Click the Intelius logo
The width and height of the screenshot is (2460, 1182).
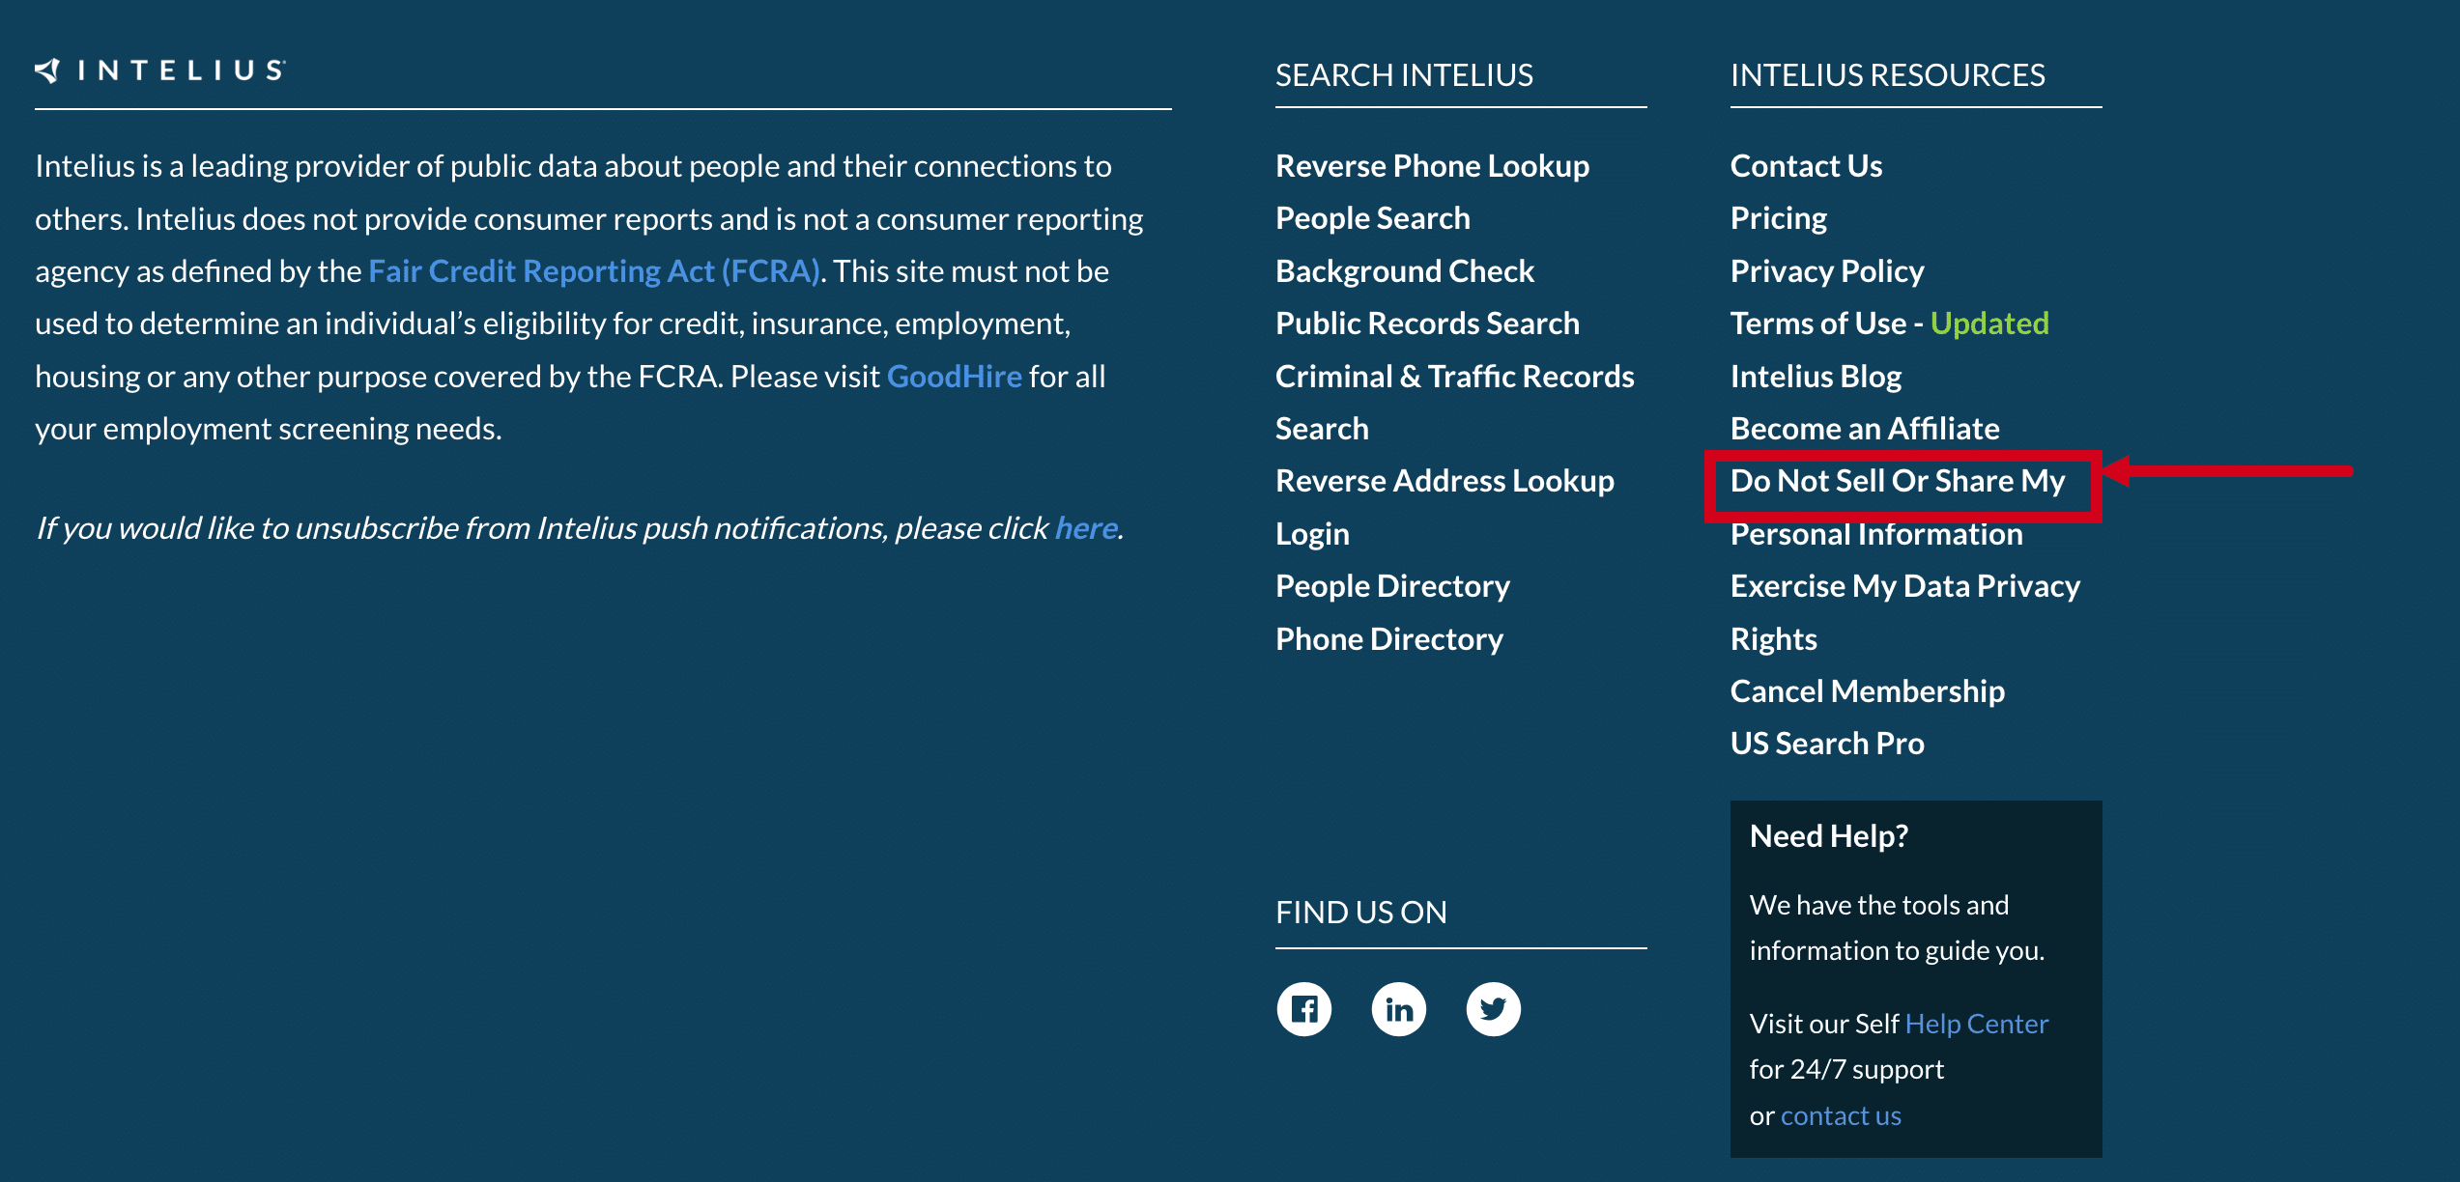click(160, 70)
